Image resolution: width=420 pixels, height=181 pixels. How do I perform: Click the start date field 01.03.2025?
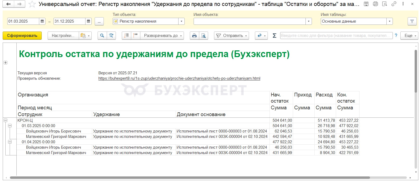click(23, 21)
